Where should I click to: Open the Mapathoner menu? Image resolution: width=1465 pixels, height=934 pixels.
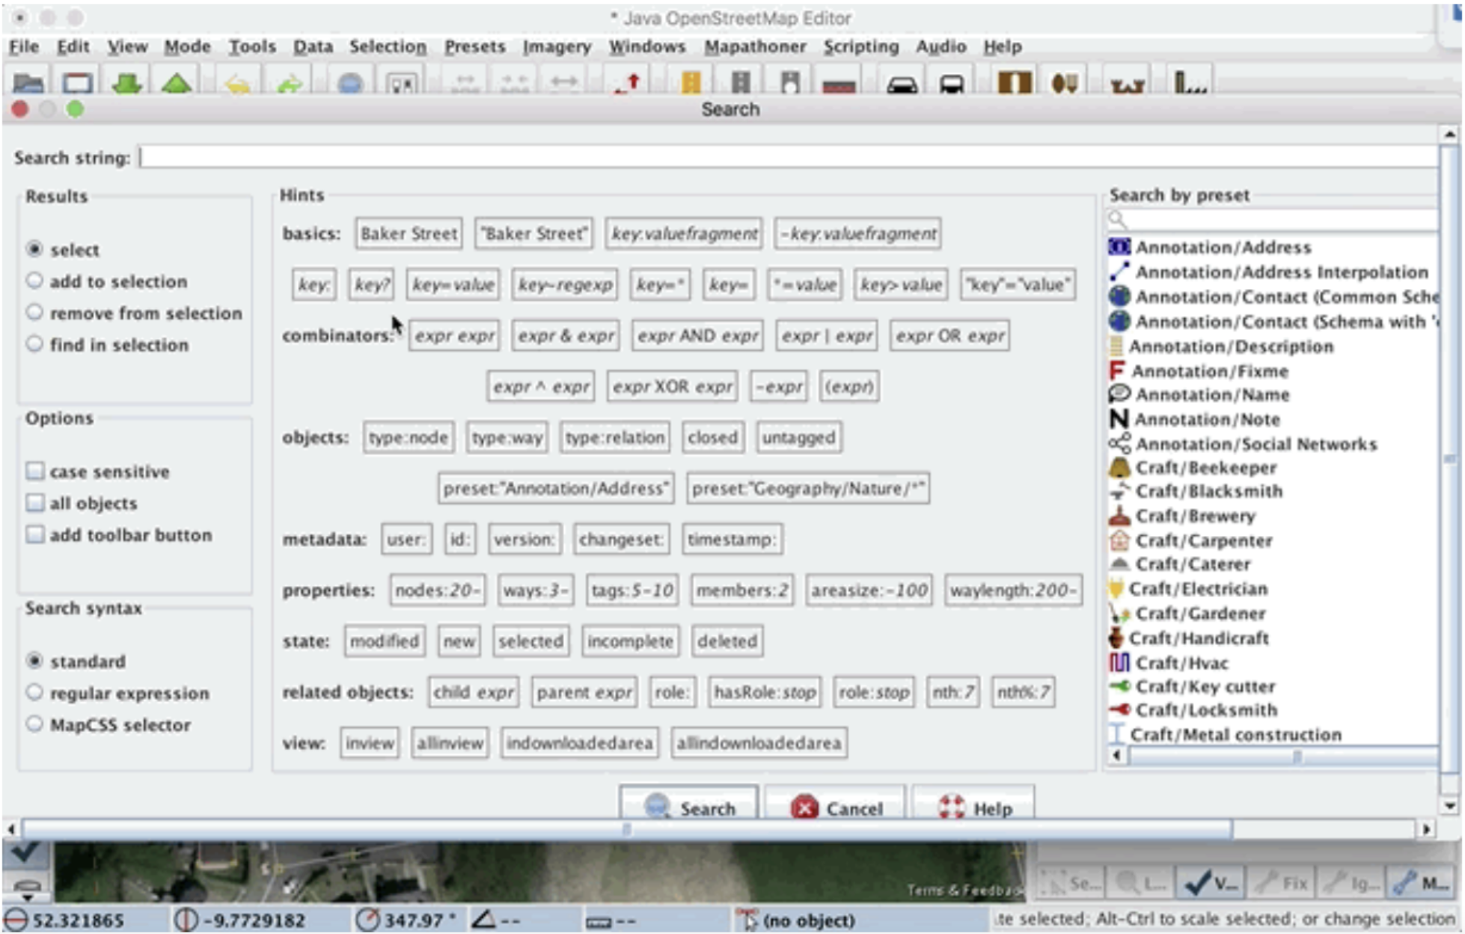tap(755, 46)
